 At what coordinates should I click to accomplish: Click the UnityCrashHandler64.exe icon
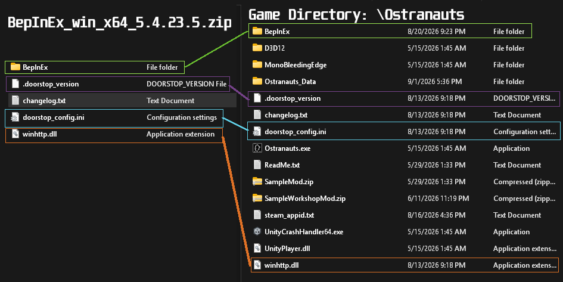[257, 232]
